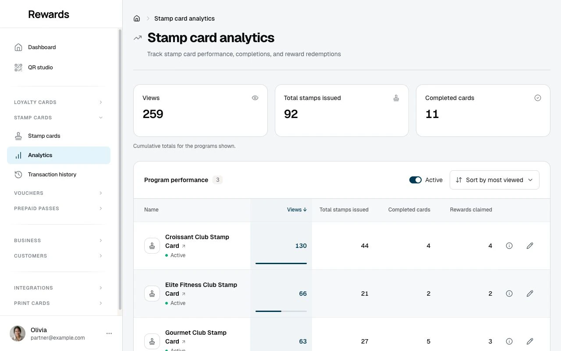
Task: Click Olivia's profile avatar
Action: [18, 333]
